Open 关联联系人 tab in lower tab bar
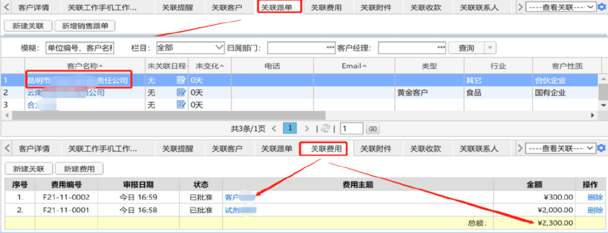 (x=479, y=149)
